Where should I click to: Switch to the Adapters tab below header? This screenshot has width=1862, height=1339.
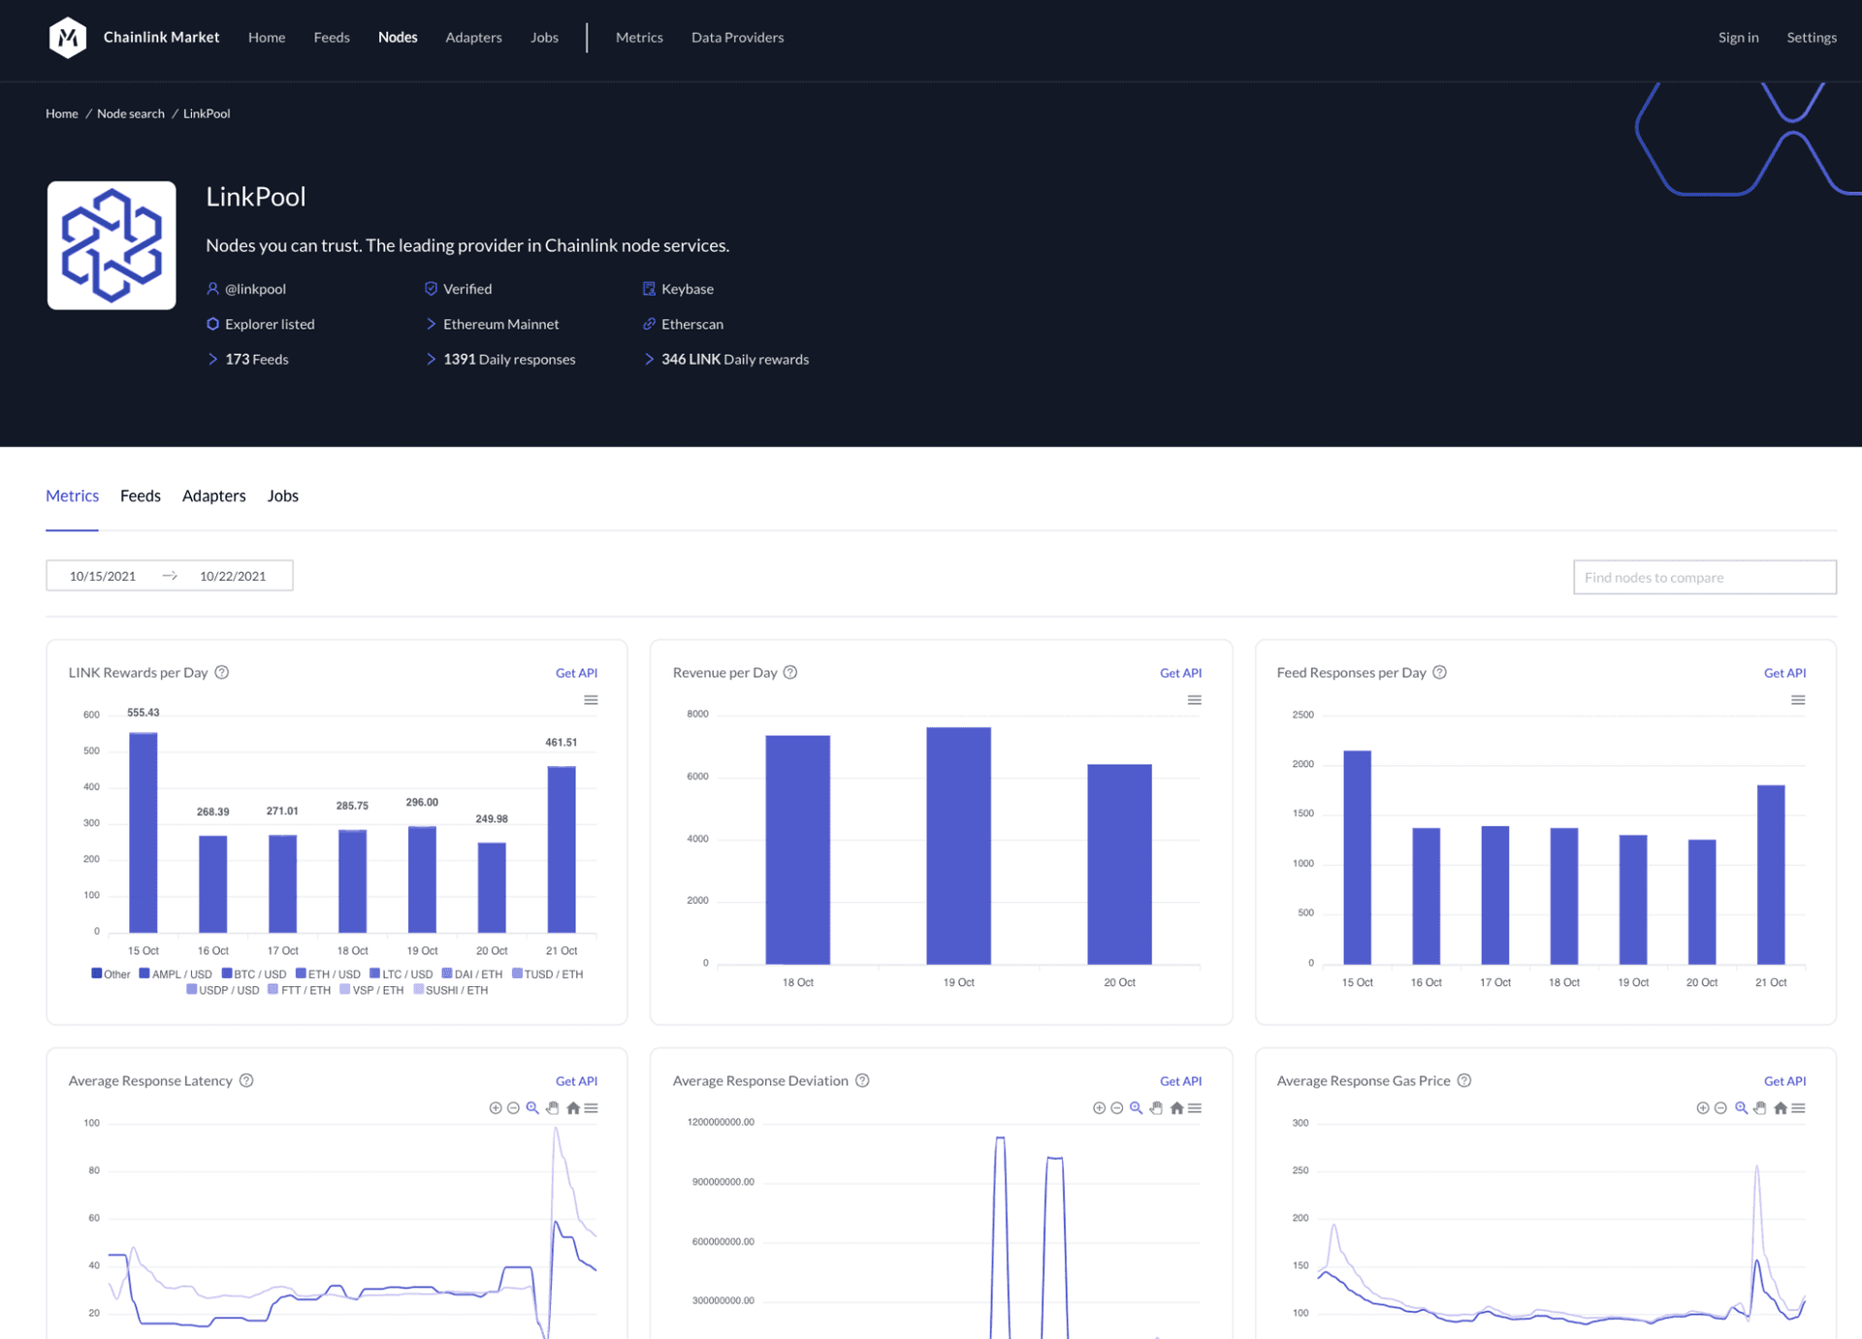214,495
